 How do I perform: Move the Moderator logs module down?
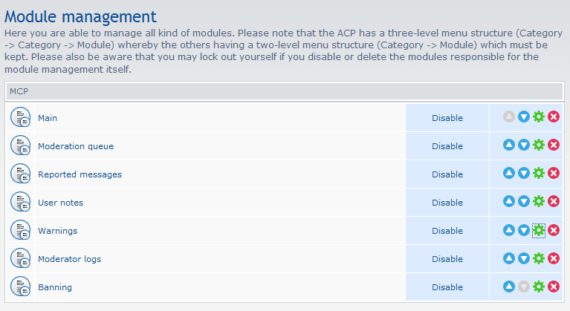pos(524,259)
